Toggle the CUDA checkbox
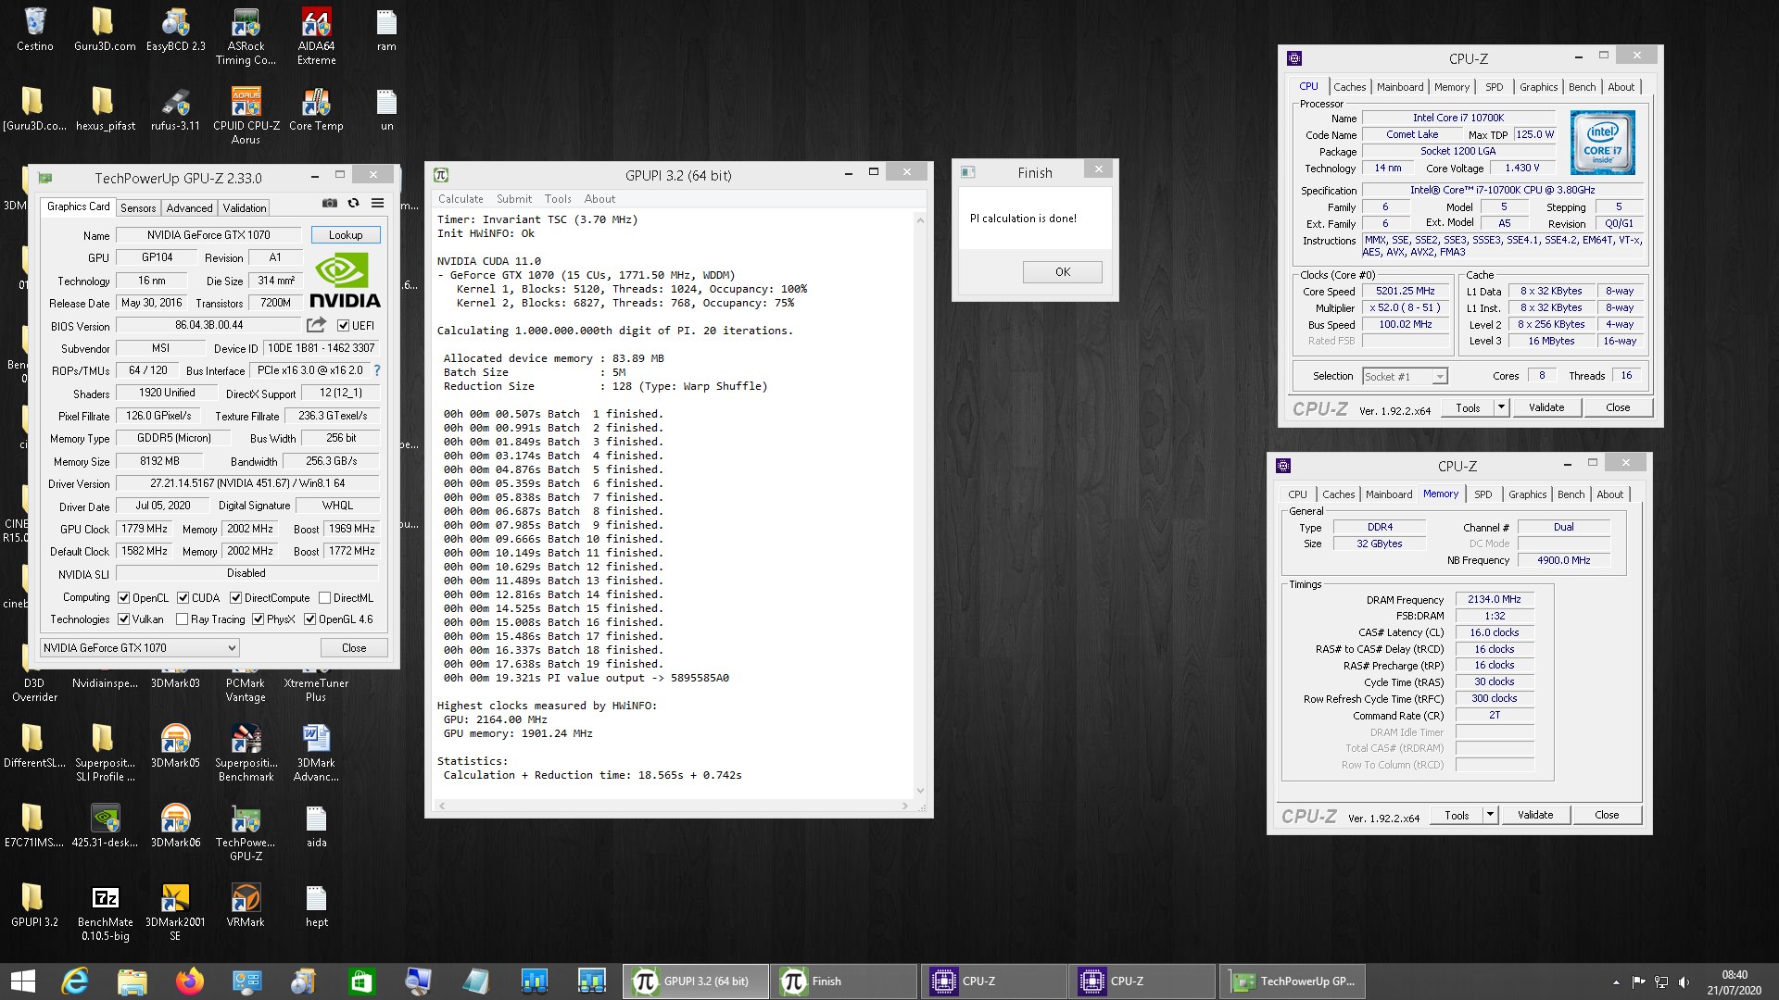This screenshot has width=1779, height=1000. coord(183,598)
